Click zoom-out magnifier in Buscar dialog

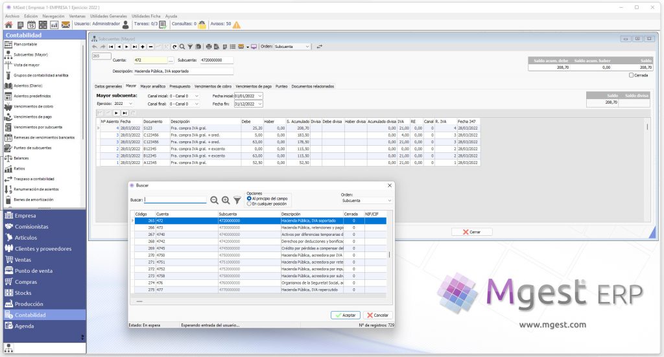point(214,200)
